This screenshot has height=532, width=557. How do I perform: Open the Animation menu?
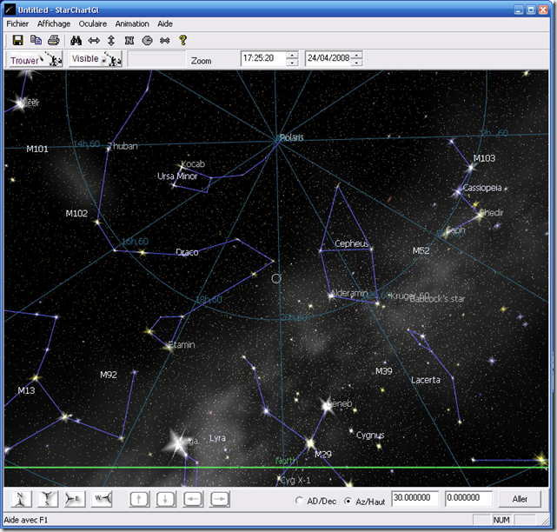tap(132, 23)
